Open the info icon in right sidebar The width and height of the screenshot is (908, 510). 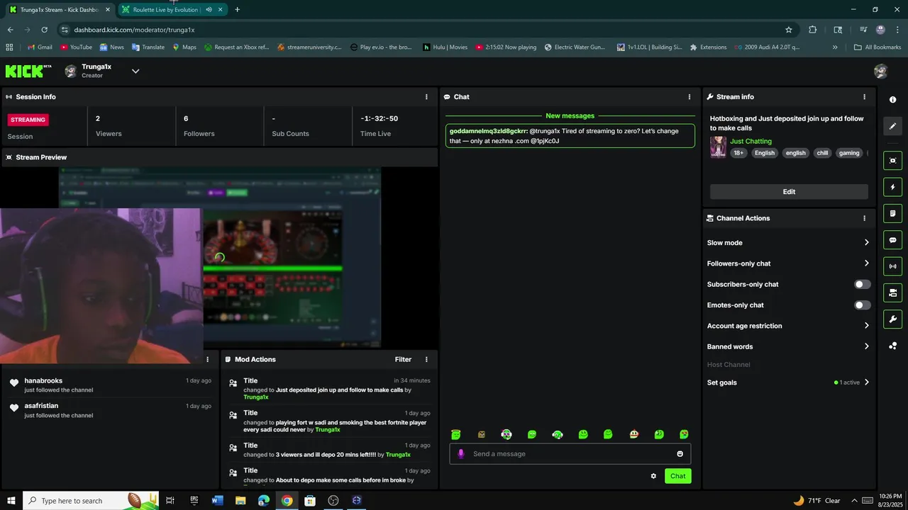(x=892, y=100)
